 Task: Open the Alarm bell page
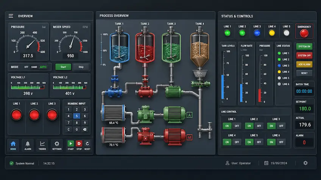tap(28, 145)
